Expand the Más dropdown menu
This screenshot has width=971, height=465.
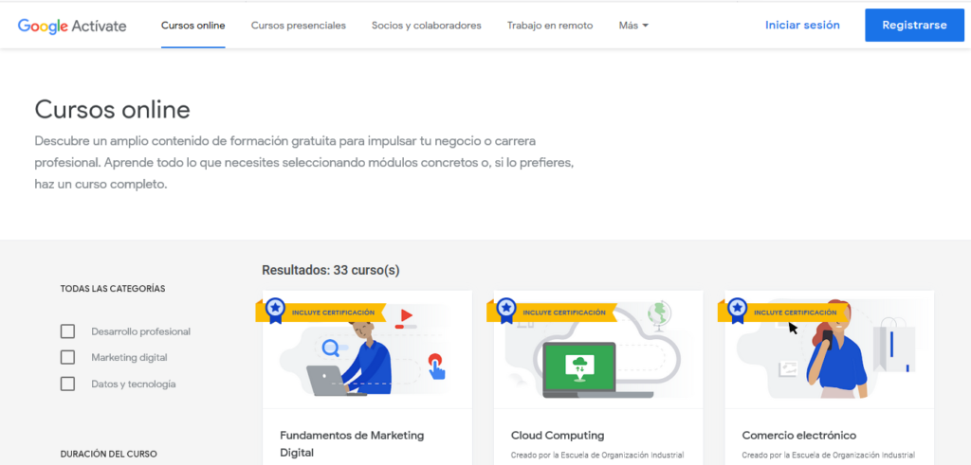pyautogui.click(x=632, y=26)
